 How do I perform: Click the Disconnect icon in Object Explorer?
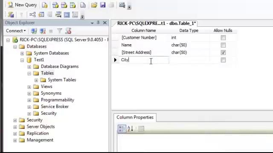(x=43, y=31)
